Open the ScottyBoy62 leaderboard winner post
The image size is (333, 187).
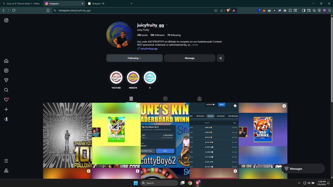click(165, 135)
